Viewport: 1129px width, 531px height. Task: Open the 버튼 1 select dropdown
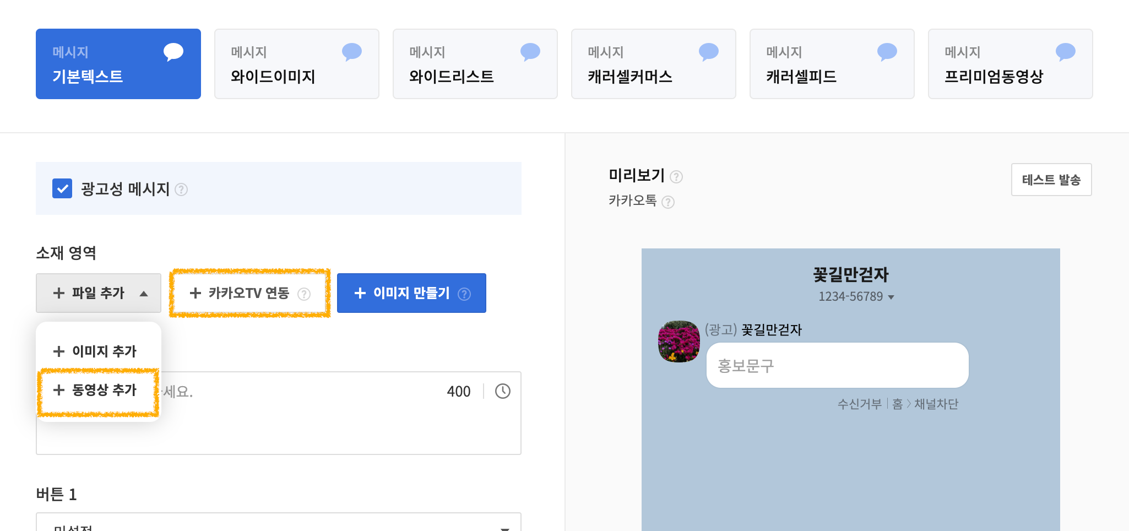click(278, 523)
